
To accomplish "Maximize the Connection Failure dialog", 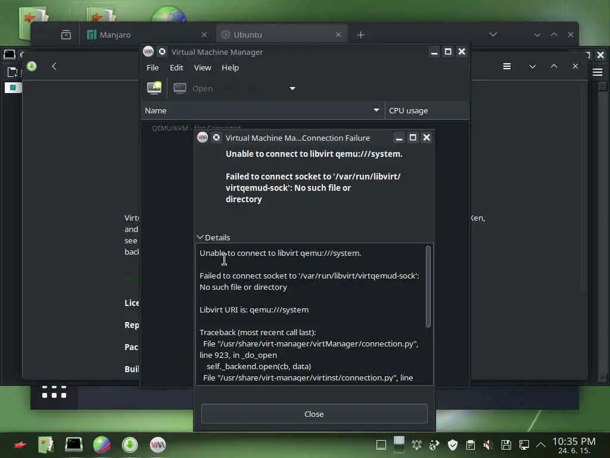I will [x=413, y=138].
